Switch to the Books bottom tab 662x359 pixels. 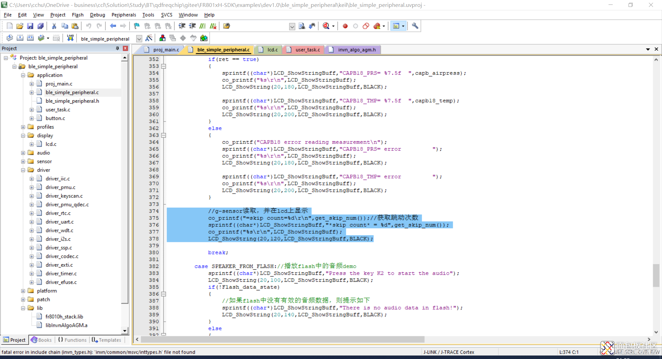pos(41,340)
